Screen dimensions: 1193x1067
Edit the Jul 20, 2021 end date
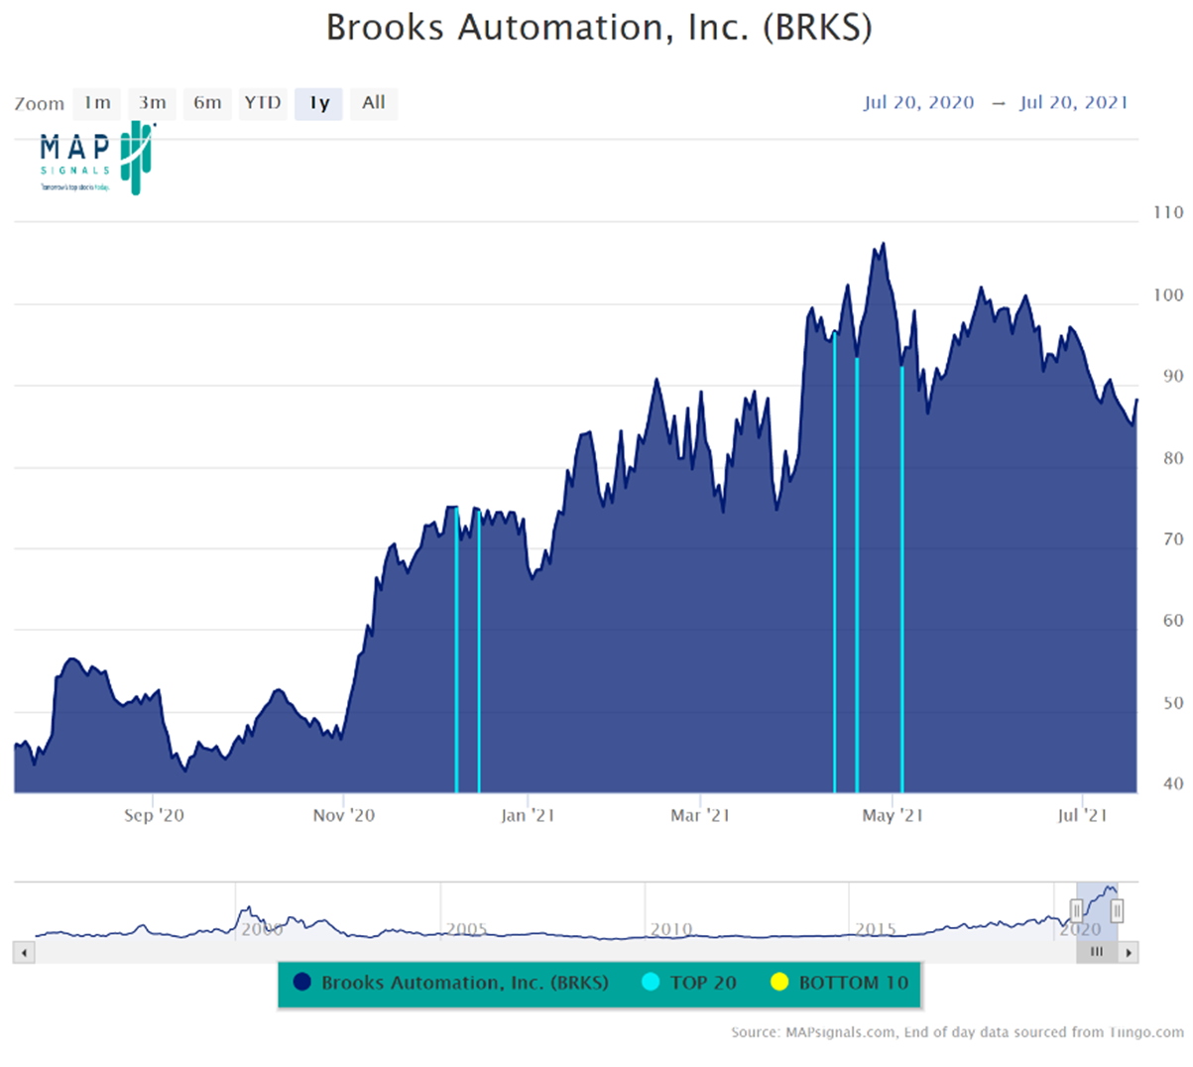1073,102
